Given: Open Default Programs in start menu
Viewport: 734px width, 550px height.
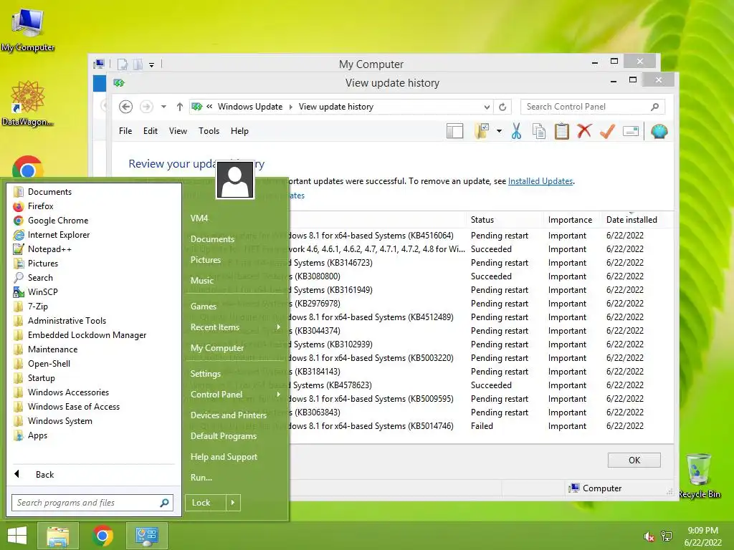Looking at the screenshot, I should click(x=224, y=436).
